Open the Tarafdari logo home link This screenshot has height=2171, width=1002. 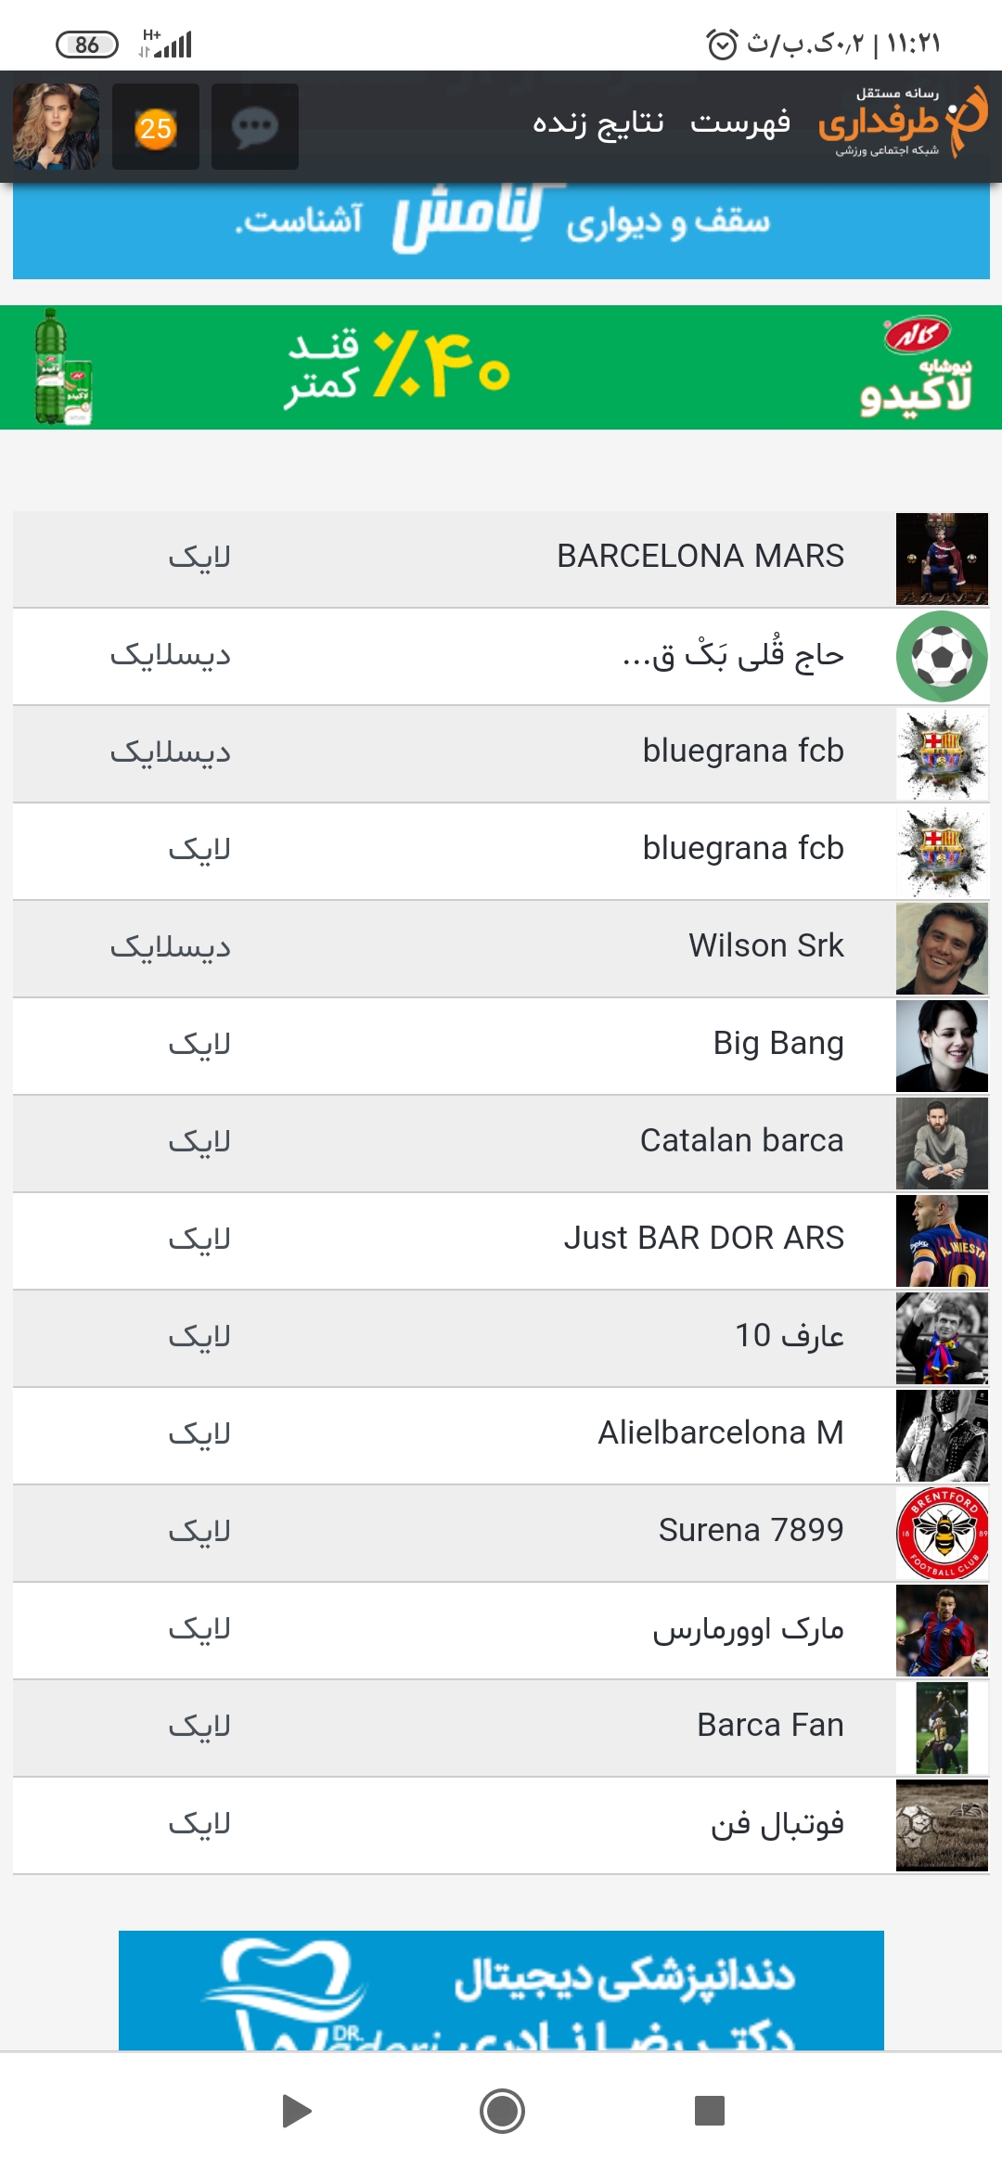point(903,122)
